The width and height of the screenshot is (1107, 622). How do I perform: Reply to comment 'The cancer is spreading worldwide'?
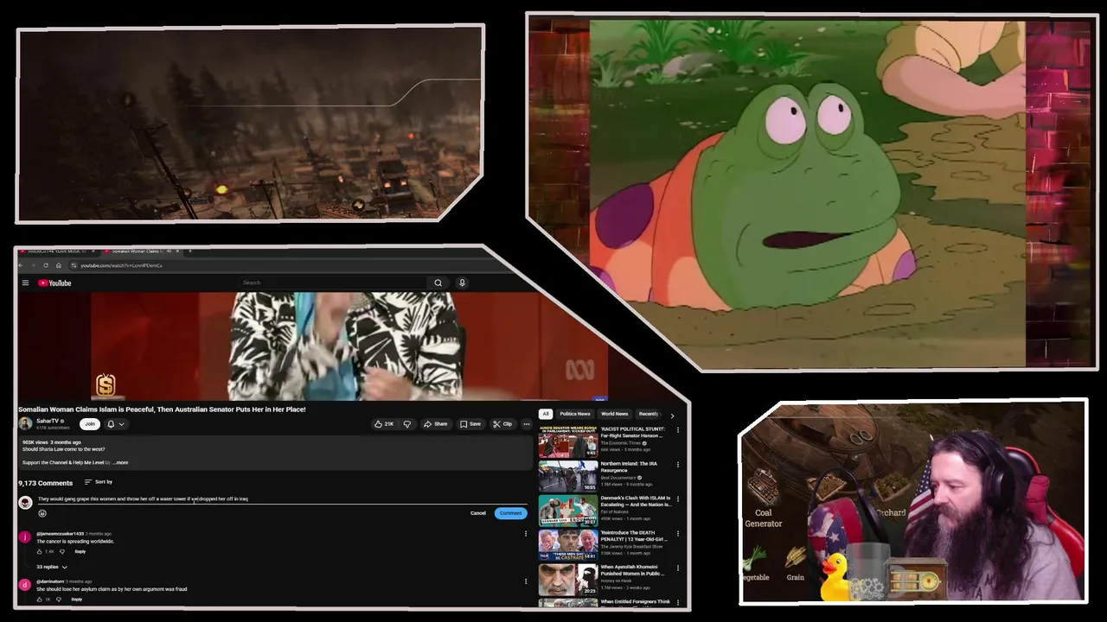point(80,551)
